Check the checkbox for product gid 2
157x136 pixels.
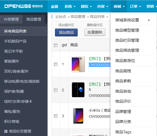(56, 90)
